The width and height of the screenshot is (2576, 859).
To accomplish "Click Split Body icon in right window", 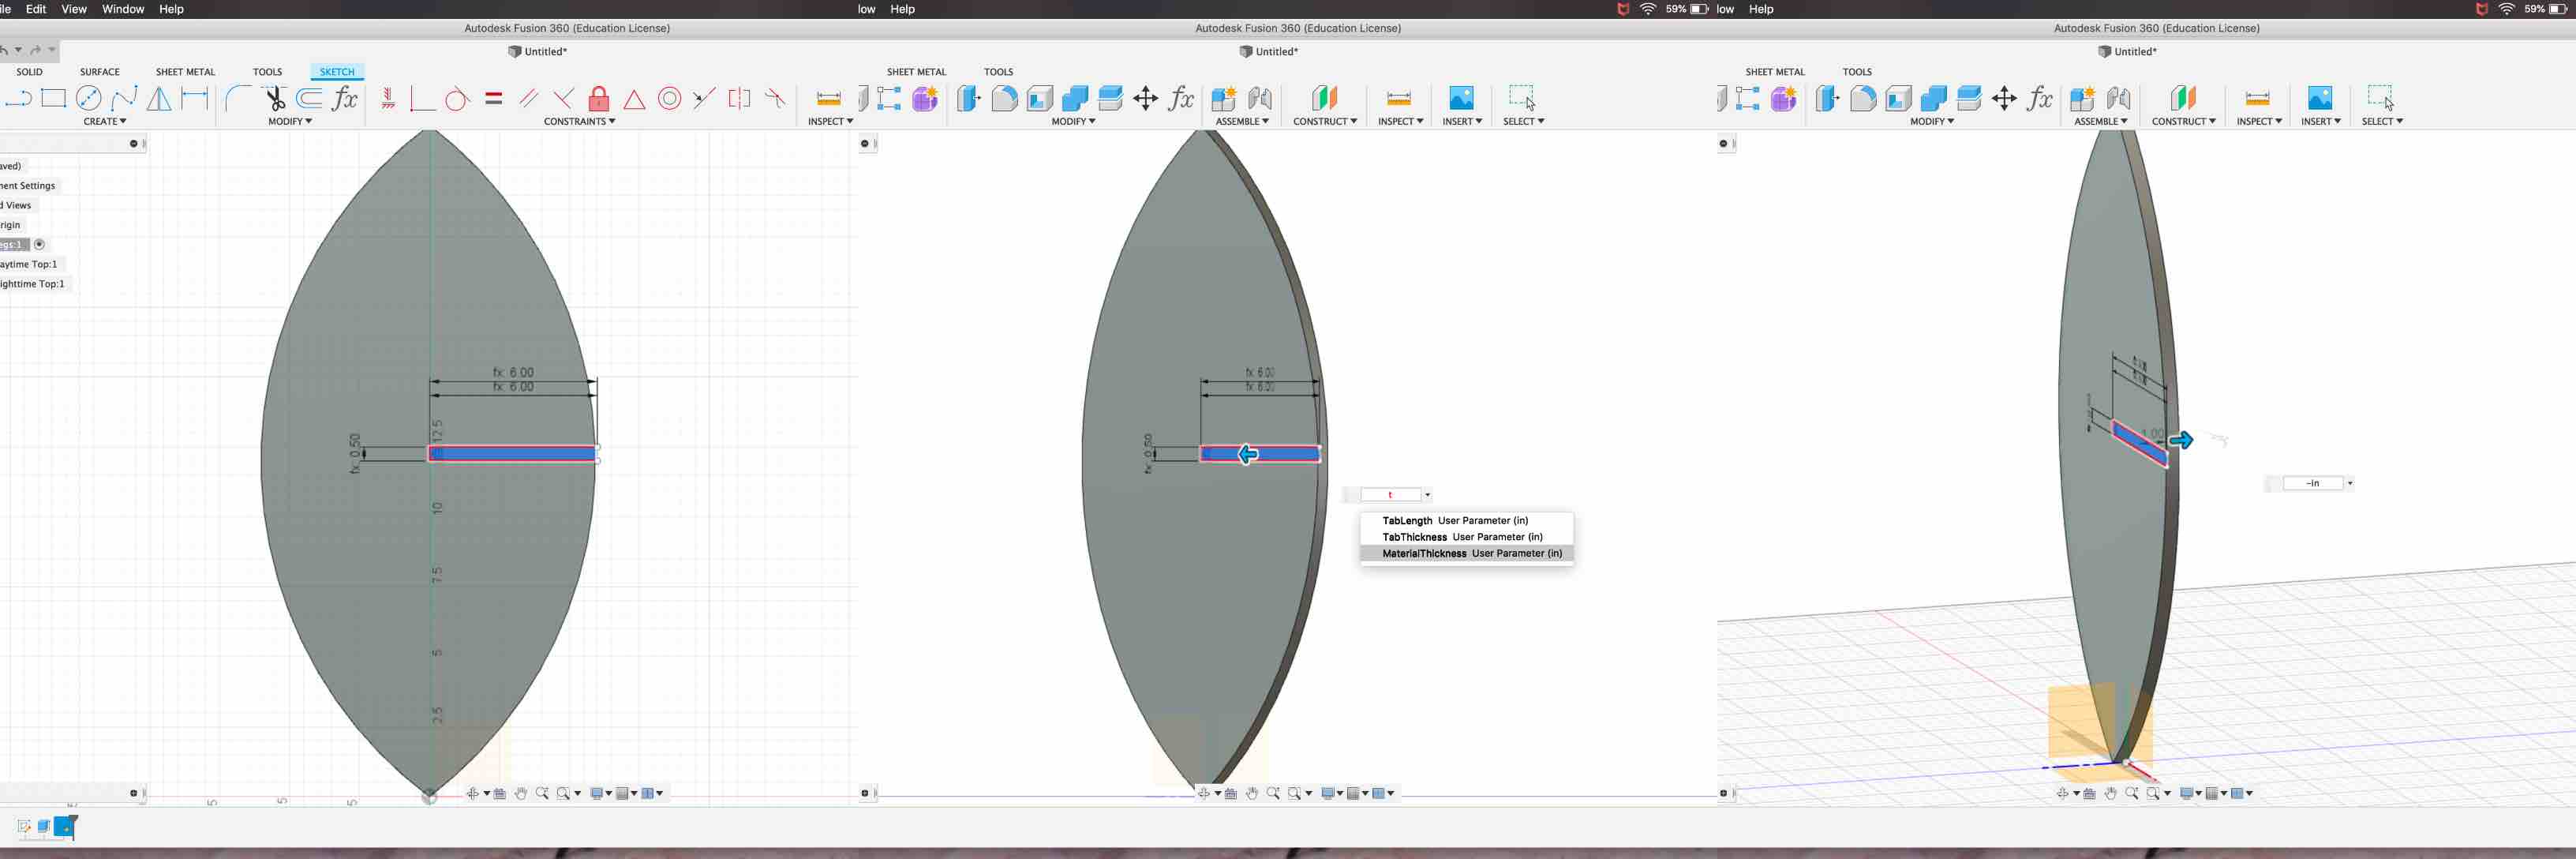I will click(1969, 98).
